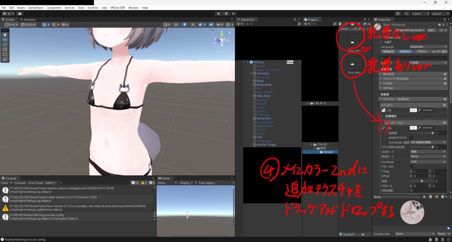This screenshot has height=242, width=452.
Task: Click Console warning count badge
Action: click(x=144, y=183)
